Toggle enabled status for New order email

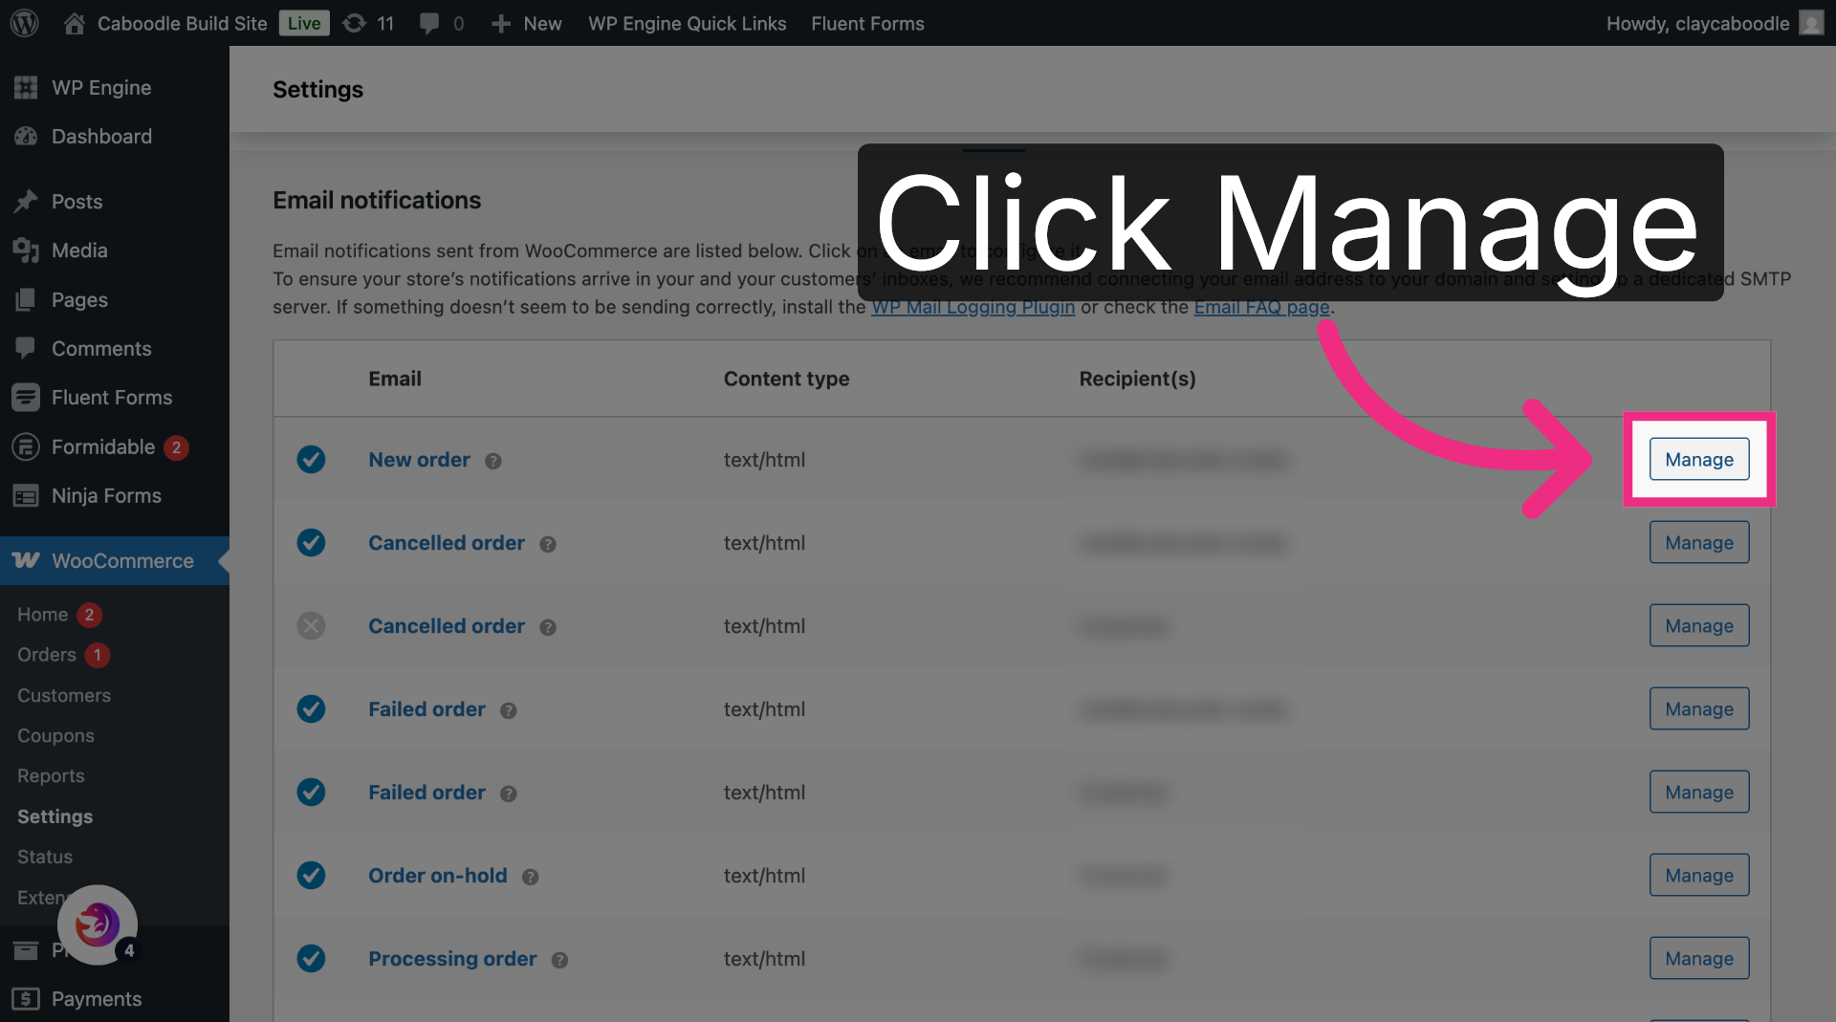[x=311, y=460]
